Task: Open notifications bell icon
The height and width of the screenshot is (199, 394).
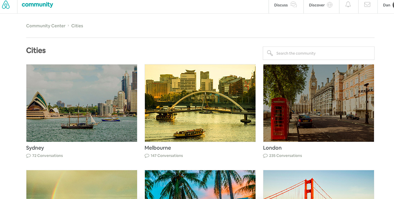Action: coord(348,5)
